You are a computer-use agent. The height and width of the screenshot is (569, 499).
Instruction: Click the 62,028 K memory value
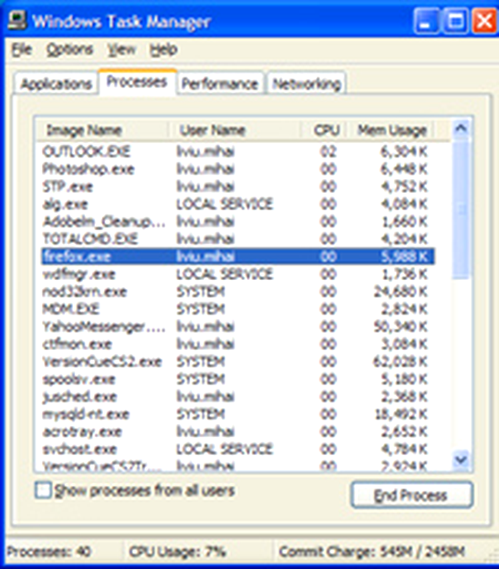(401, 361)
